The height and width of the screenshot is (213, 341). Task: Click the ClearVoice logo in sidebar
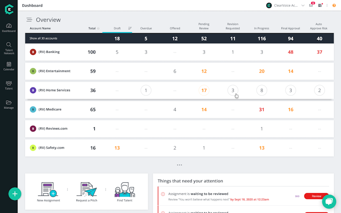9,9
